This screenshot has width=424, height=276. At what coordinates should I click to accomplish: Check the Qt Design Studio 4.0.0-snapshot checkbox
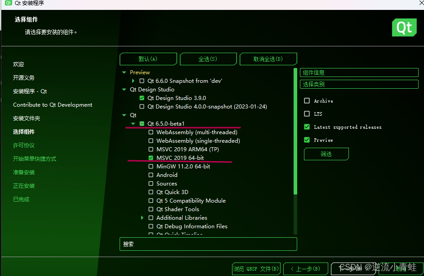[142, 106]
